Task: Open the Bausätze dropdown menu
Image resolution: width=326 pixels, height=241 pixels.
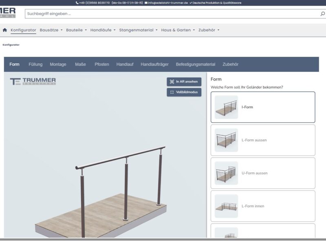Action: click(49, 29)
